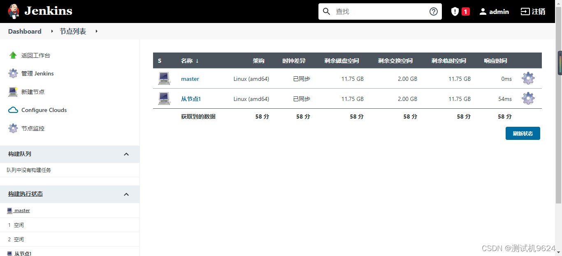Click the 节点监控 gear icon
The width and height of the screenshot is (562, 256).
point(13,128)
